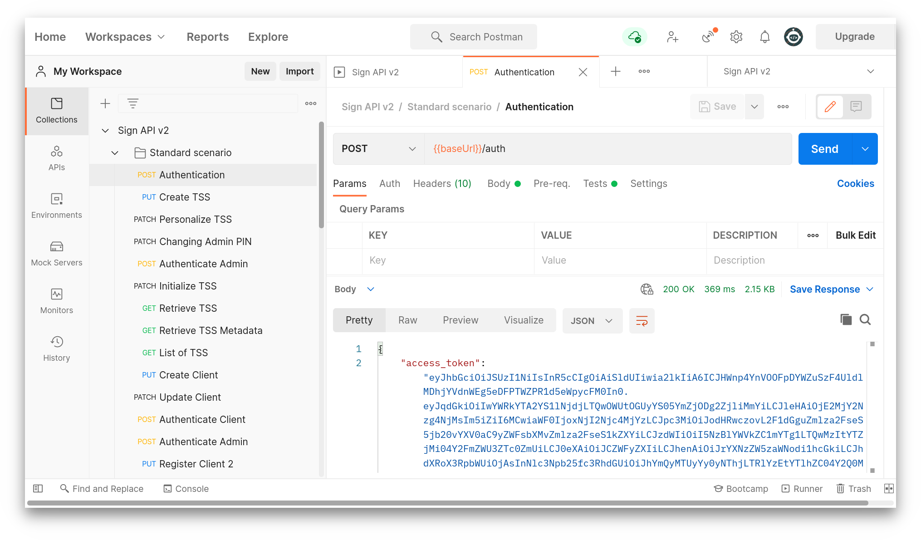Copy response body to clipboard

point(846,319)
